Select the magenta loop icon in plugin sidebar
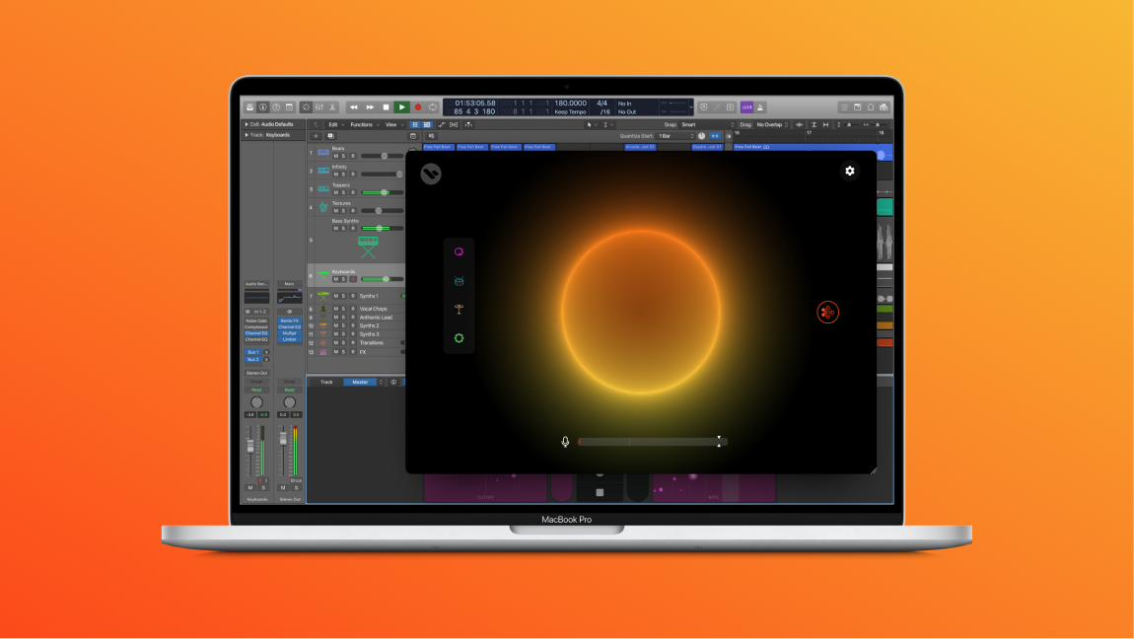The image size is (1134, 639). coord(459,251)
